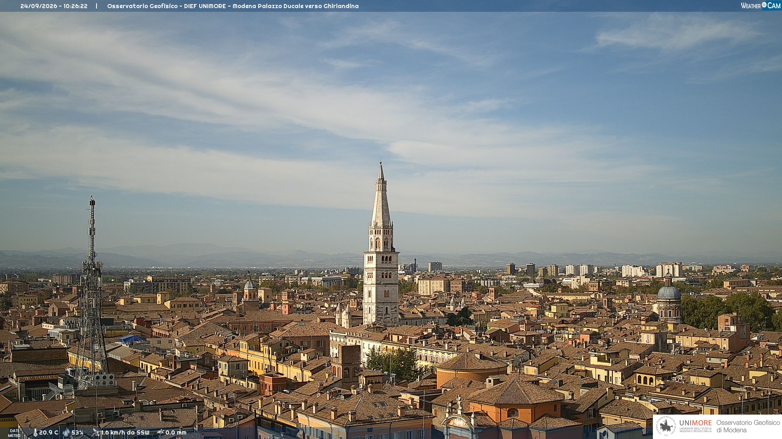Click the UNIMORE wordmark text
This screenshot has height=439, width=782.
[x=696, y=423]
